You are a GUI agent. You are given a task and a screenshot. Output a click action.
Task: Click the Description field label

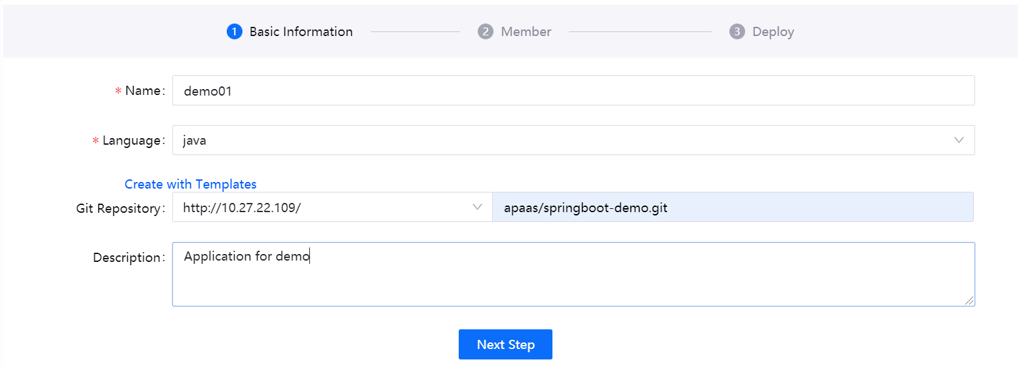(x=126, y=257)
